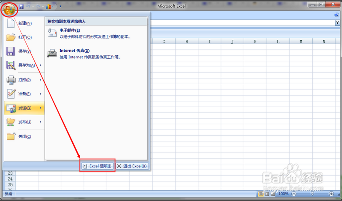Choose 关闭(C) from the Office menu
This screenshot has width=342, height=201.
24,137
